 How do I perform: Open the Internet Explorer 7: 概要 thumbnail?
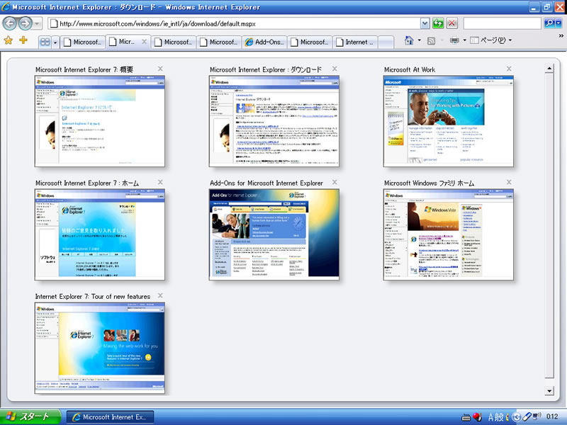click(99, 121)
